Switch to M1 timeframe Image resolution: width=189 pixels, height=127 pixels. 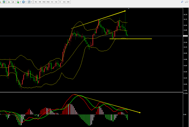point(36,2)
